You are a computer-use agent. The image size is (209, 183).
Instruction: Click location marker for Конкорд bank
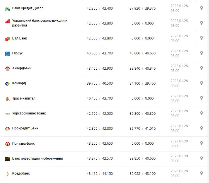click(201, 83)
